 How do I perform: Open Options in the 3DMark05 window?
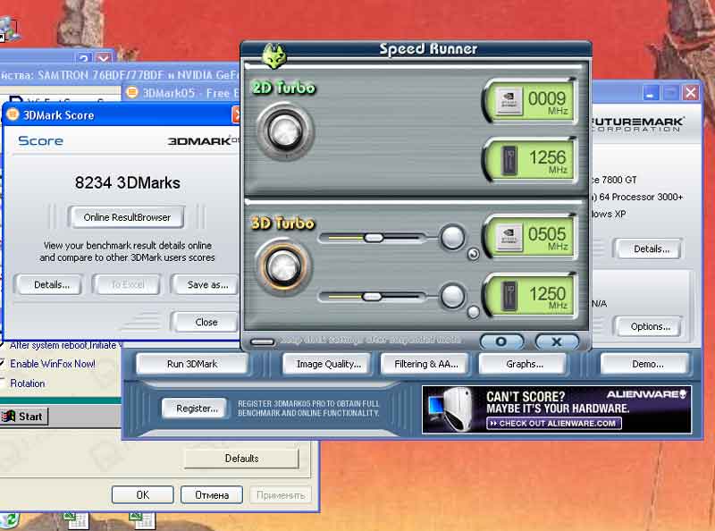point(650,326)
